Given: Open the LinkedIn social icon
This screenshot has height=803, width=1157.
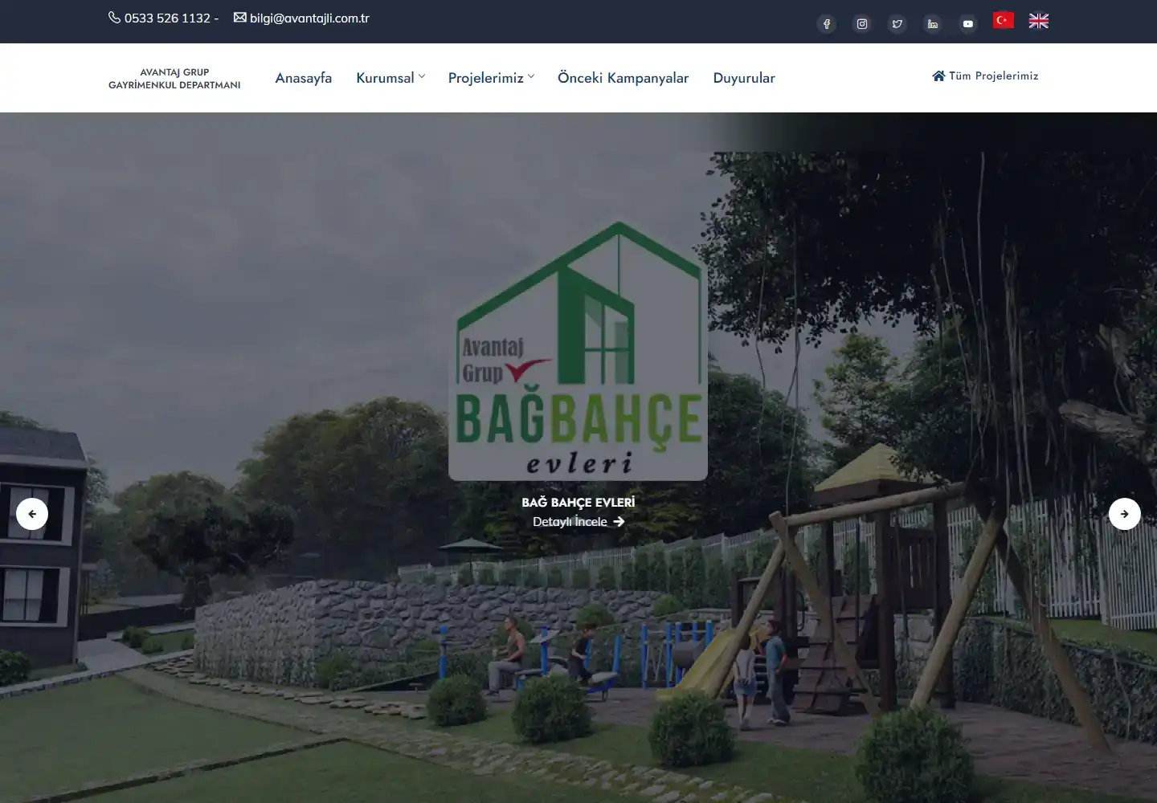Looking at the screenshot, I should coord(933,24).
